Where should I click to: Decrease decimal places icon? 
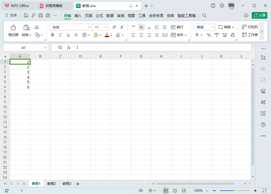(232, 35)
